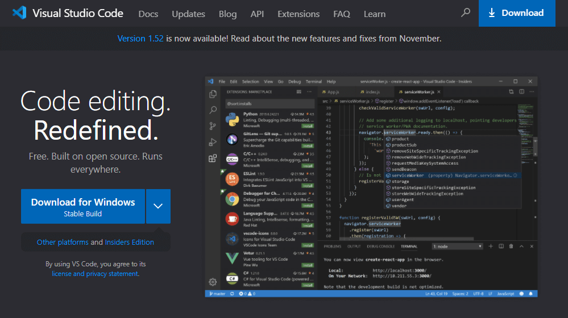Open the Other platforms link

click(x=63, y=242)
